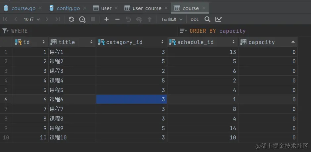Screen dimensions: 311x152
Task: Edit the ORDER BY capacity clause
Action: coord(218,31)
